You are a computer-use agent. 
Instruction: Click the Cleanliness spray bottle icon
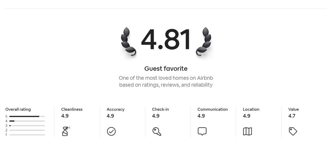[65, 131]
